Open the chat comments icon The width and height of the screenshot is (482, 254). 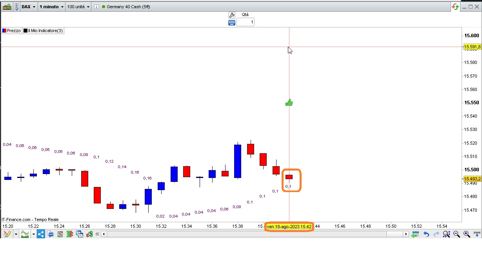51,234
